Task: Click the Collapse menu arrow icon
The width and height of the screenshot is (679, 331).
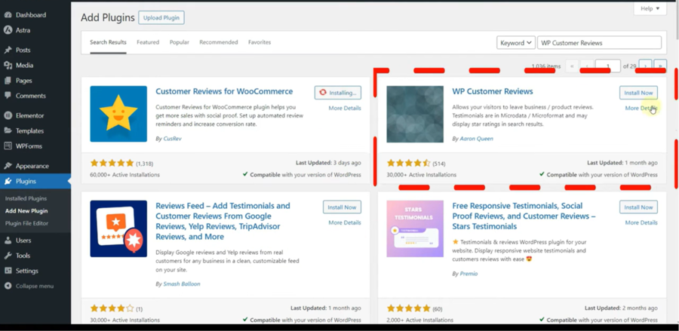Action: [8, 286]
